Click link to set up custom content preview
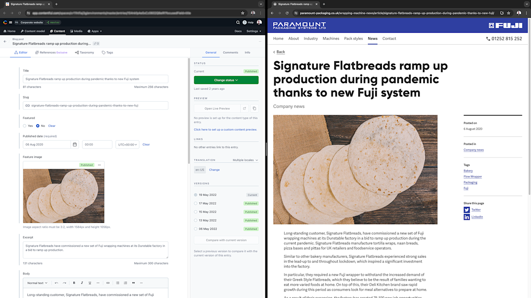This screenshot has height=298, width=531. (225, 130)
